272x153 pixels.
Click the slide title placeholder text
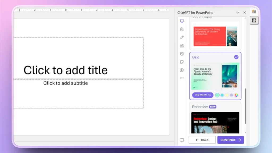coord(66,70)
